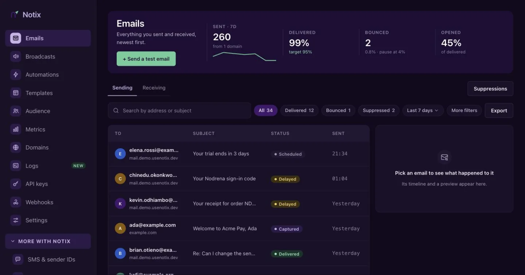
Task: Click the Logs terminal icon
Action: (x=16, y=166)
